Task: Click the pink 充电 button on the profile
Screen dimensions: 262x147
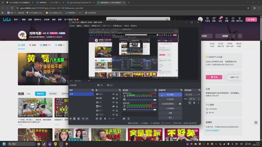Action: 214,77
